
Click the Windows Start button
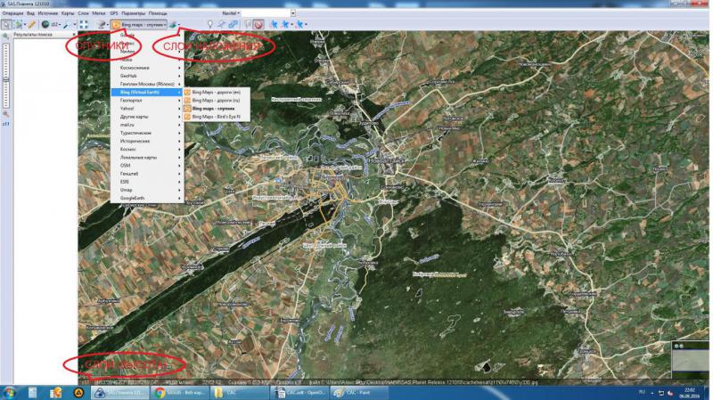(x=11, y=392)
